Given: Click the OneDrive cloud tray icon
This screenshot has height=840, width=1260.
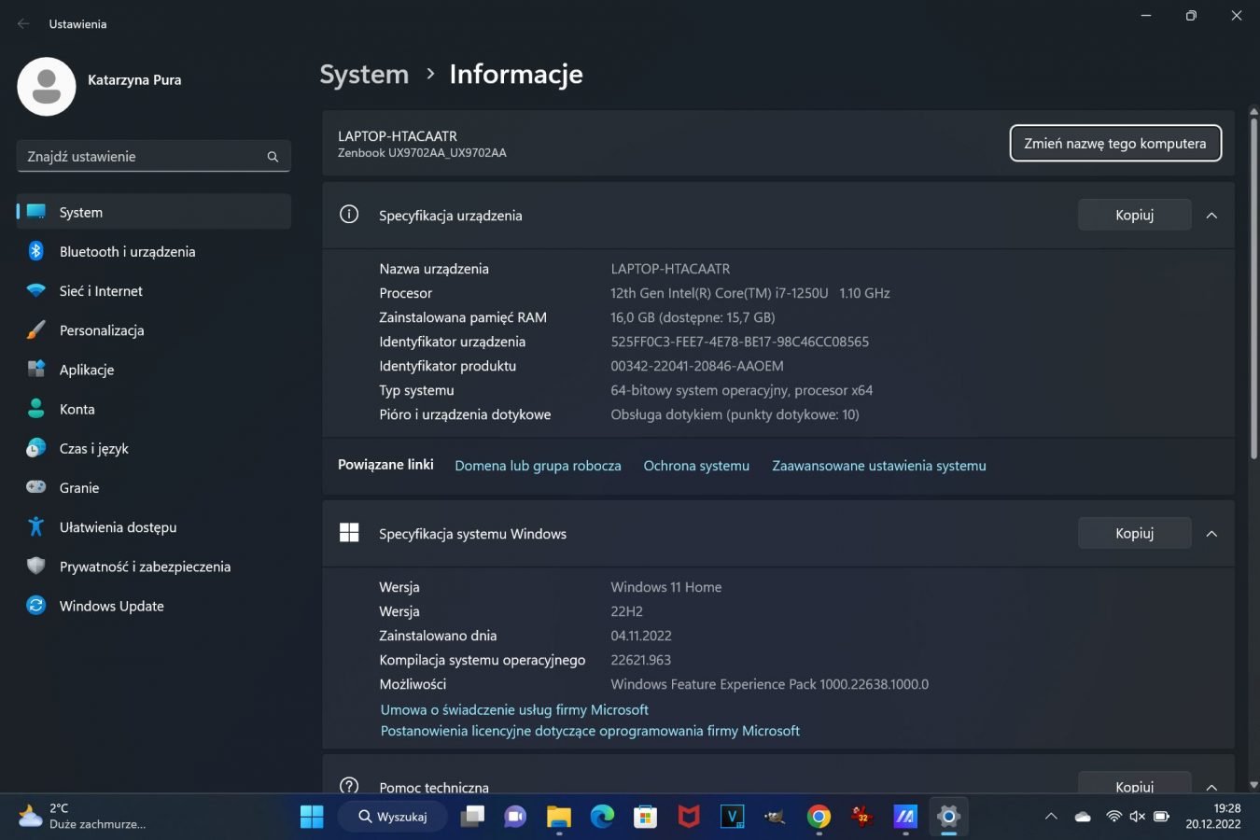Looking at the screenshot, I should [x=1083, y=817].
